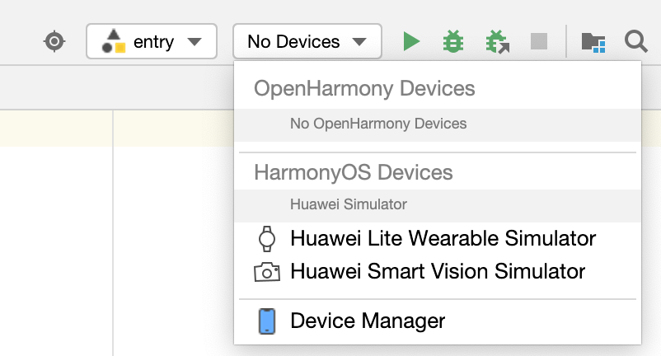Click the entry module shapes icon
Viewport: 661px width, 356px height.
[114, 41]
